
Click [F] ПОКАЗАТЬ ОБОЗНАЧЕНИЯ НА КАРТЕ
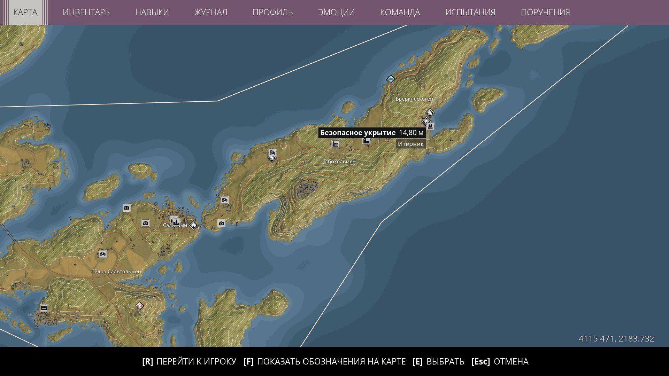click(325, 361)
